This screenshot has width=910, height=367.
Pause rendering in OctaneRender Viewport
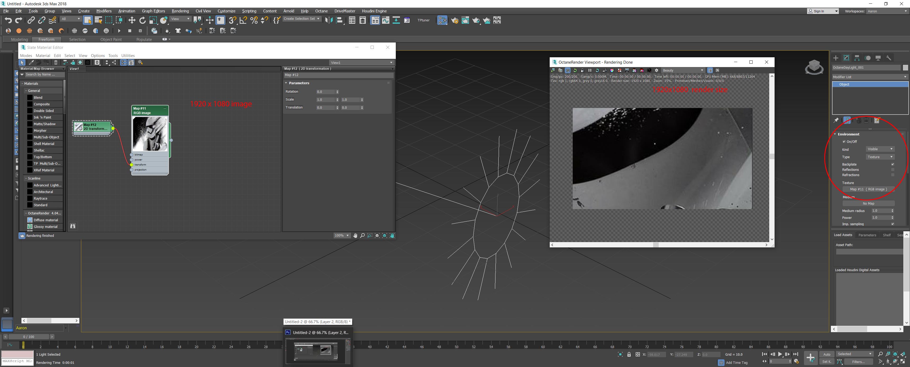[590, 70]
